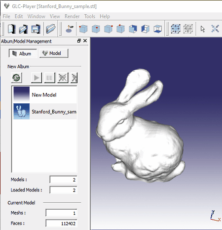Open the Tools menu
222x230 pixels.
[x=90, y=16]
